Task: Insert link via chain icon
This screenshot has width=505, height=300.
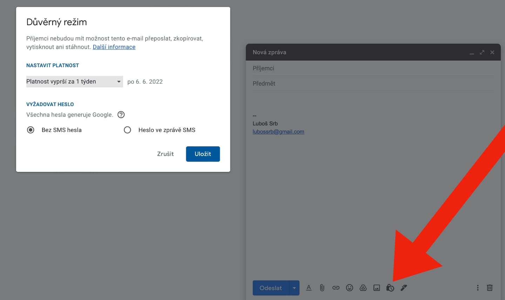Action: (x=336, y=288)
